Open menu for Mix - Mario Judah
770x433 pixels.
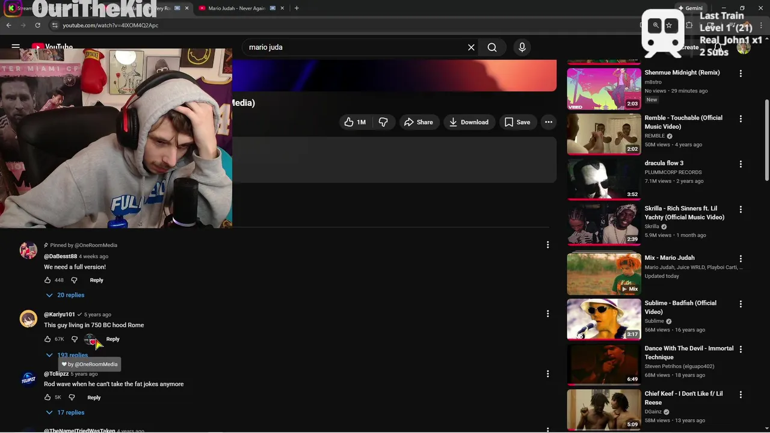pyautogui.click(x=741, y=259)
